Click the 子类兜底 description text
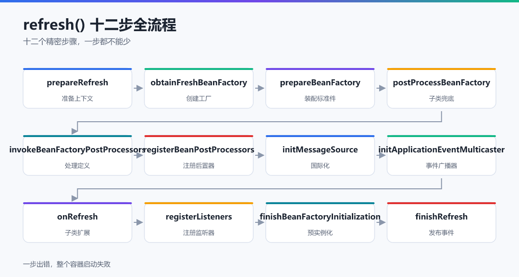The width and height of the screenshot is (519, 277). click(x=442, y=98)
